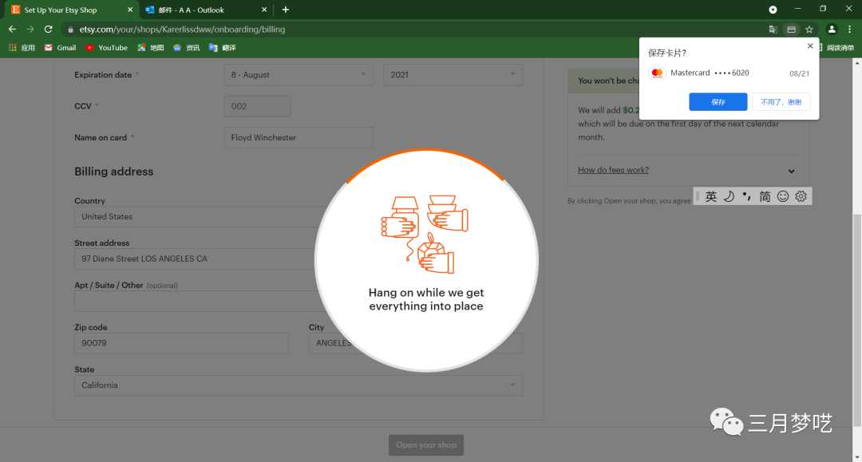Click the bookmark star icon in address bar

pos(809,30)
